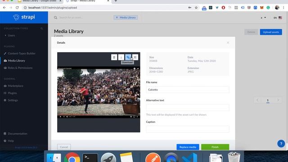Click the Caption input field
The image size is (288, 162).
188,129
